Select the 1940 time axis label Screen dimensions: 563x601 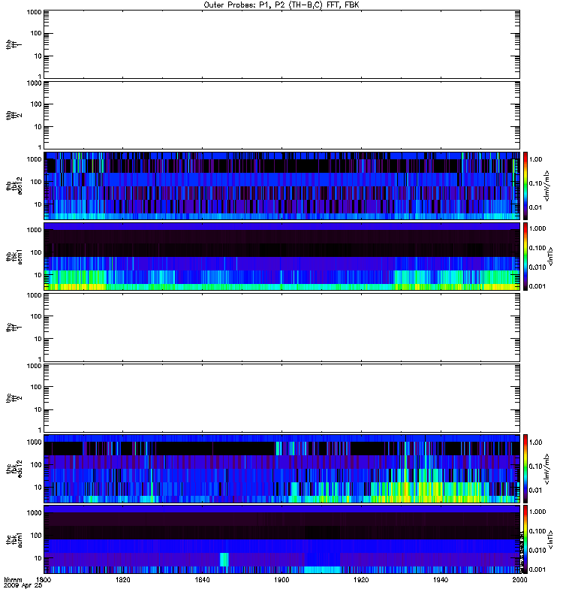click(441, 580)
